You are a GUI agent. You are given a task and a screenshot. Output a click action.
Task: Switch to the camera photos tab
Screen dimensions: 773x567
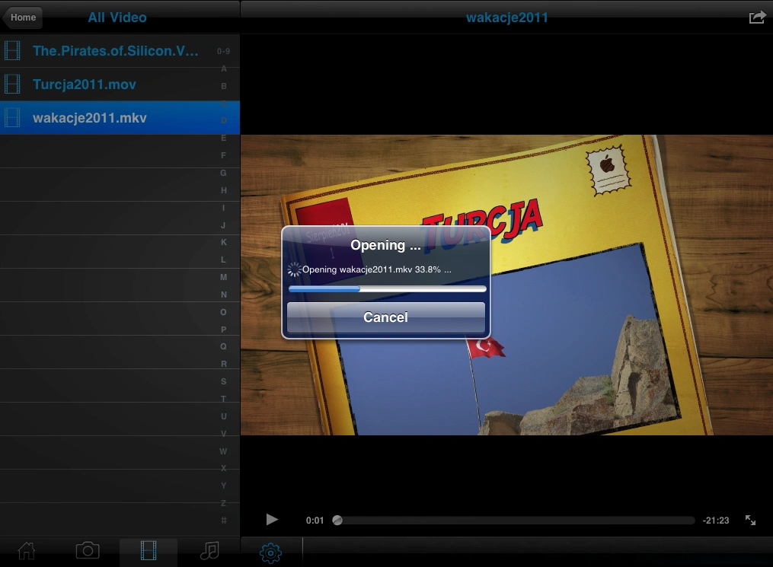(88, 550)
